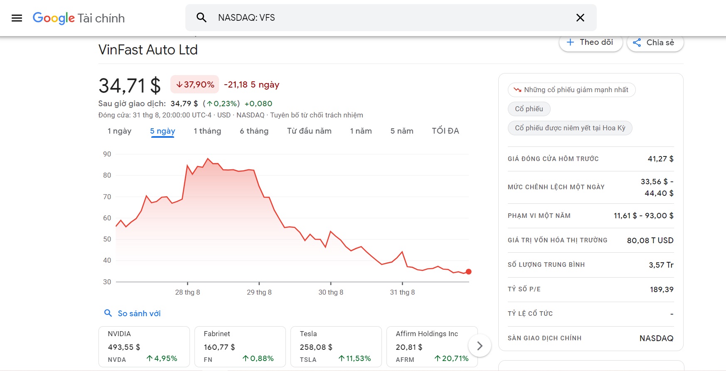This screenshot has height=371, width=726.
Task: Open the Tesla comparison card
Action: click(x=336, y=347)
